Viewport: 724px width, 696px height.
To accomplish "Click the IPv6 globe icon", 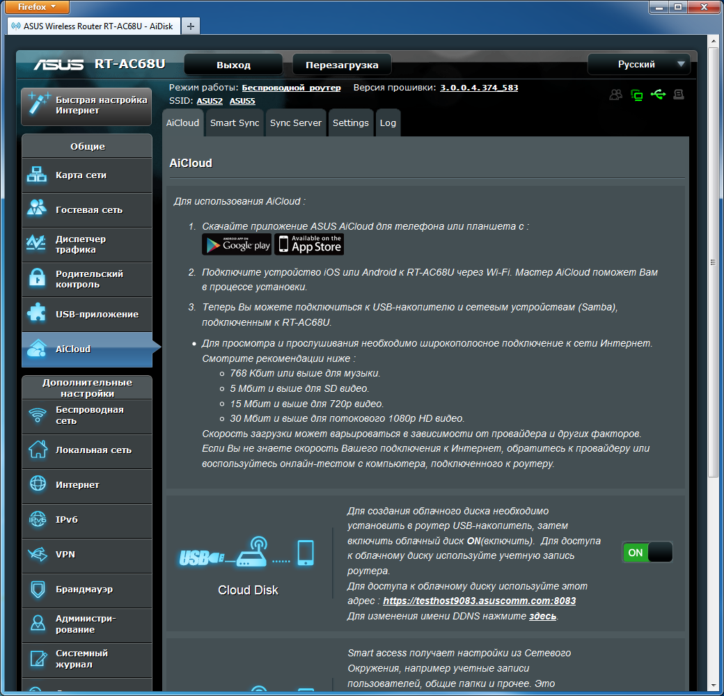I will 38,519.
